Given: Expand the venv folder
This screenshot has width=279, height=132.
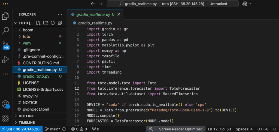Looking at the screenshot, I should 28,43.
